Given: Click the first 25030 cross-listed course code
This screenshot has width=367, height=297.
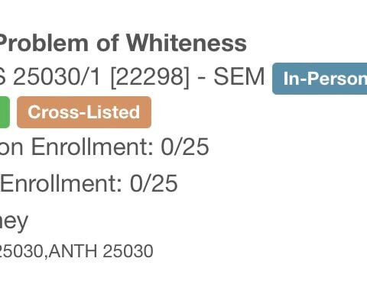Looking at the screenshot, I should pyautogui.click(x=21, y=251).
